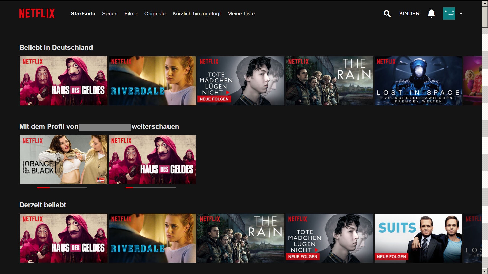Open Riverdale in Derzeit beliebt row
Viewport: 488px width, 274px height.
[x=152, y=238]
